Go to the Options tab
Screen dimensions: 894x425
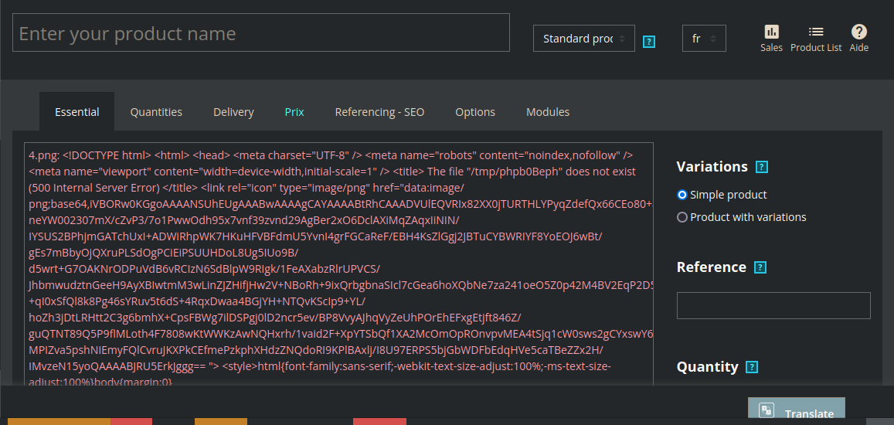[475, 112]
